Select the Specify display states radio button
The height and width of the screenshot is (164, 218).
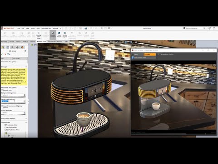[5, 130]
